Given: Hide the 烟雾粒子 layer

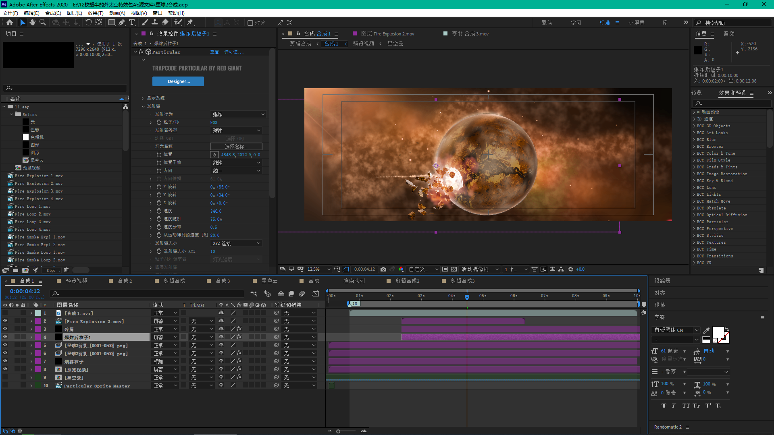Looking at the screenshot, I should pyautogui.click(x=5, y=361).
